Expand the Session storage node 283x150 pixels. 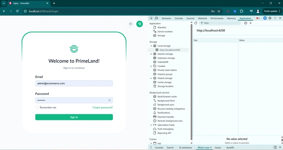[x=151, y=54]
